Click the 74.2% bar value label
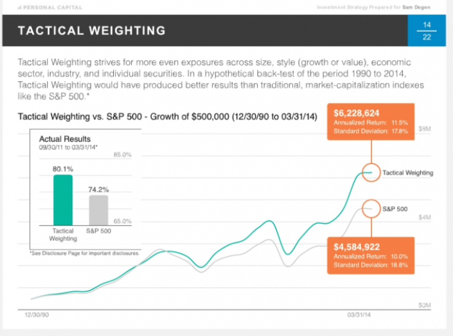The image size is (453, 336). [x=98, y=190]
